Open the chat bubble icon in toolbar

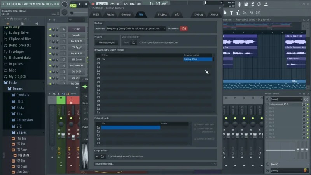coord(259,4)
